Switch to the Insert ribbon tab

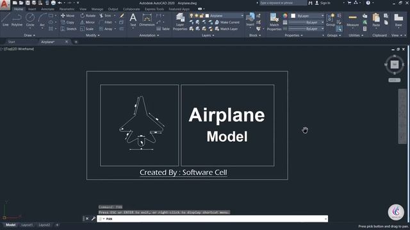point(32,9)
